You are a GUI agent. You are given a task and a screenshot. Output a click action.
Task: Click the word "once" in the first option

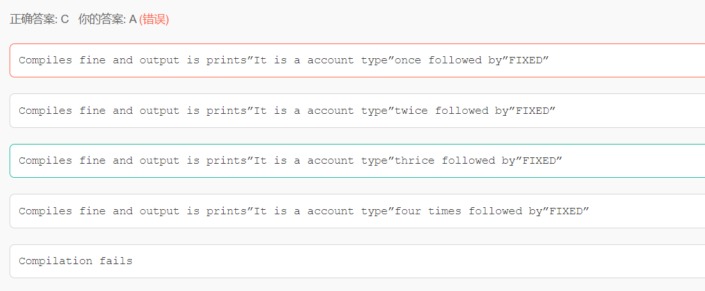[408, 61]
